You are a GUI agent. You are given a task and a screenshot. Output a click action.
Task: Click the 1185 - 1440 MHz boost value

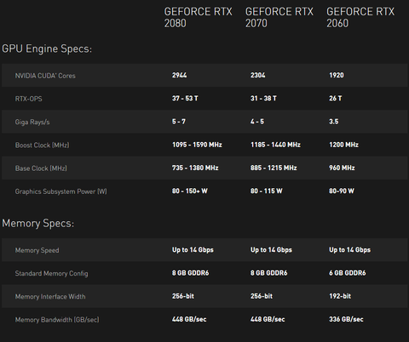275,145
